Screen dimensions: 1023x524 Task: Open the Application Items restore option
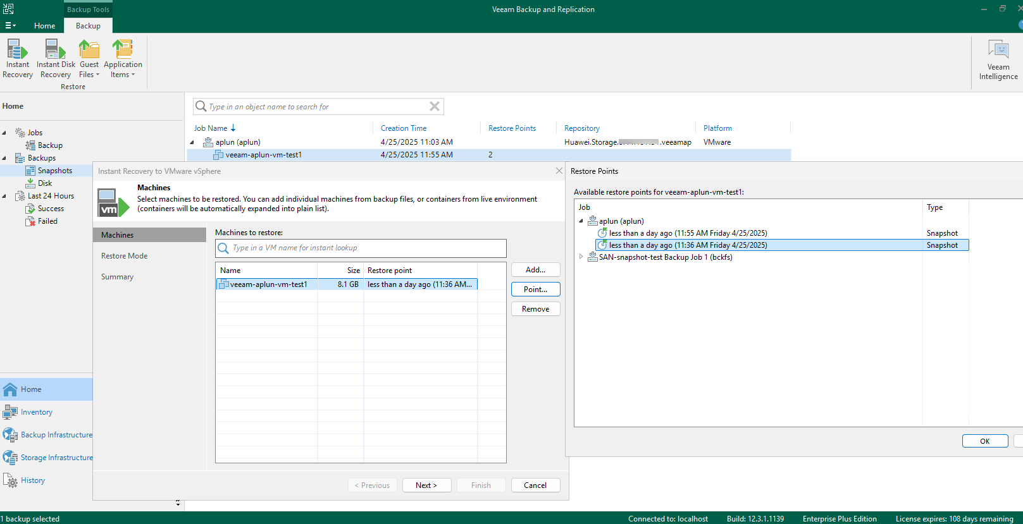(x=123, y=58)
